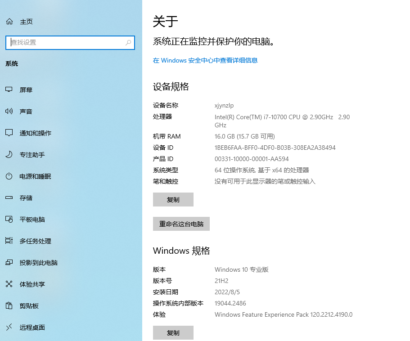Screen dimensions: 410x341
Task: Click inside the 查找设置 search field
Action: click(65, 43)
